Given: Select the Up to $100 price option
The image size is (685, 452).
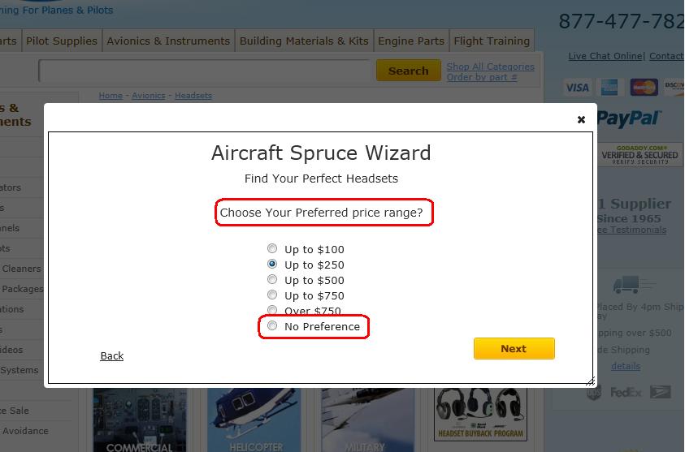Looking at the screenshot, I should coord(272,249).
